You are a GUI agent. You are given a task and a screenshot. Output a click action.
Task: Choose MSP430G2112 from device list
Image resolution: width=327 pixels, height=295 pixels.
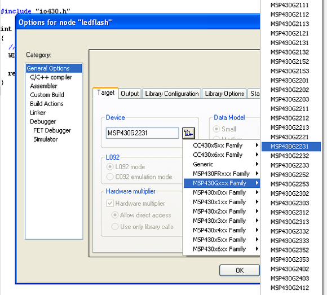pyautogui.click(x=291, y=15)
